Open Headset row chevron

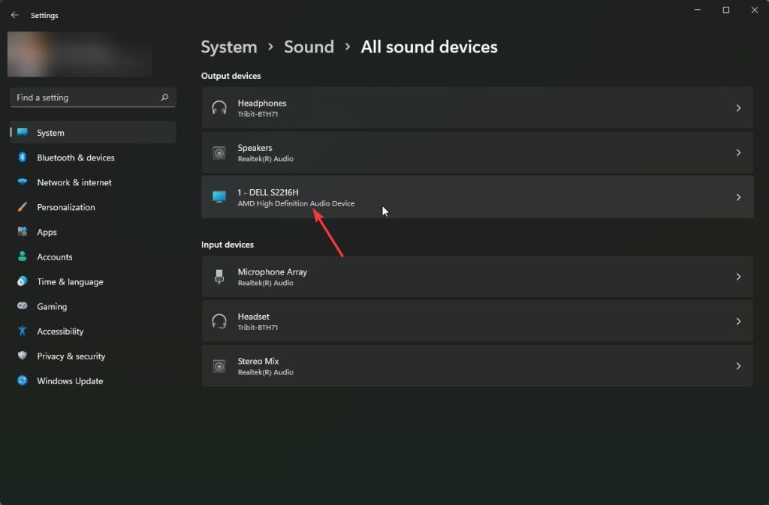738,321
